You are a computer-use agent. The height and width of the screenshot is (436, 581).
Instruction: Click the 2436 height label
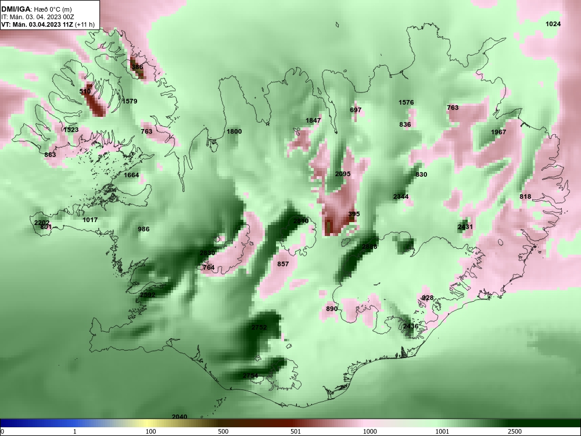click(411, 326)
